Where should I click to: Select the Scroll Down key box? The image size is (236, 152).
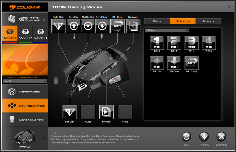[x=102, y=26]
